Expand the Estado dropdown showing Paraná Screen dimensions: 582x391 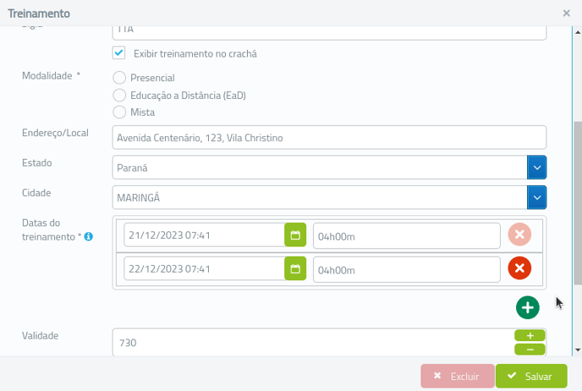[x=536, y=167]
